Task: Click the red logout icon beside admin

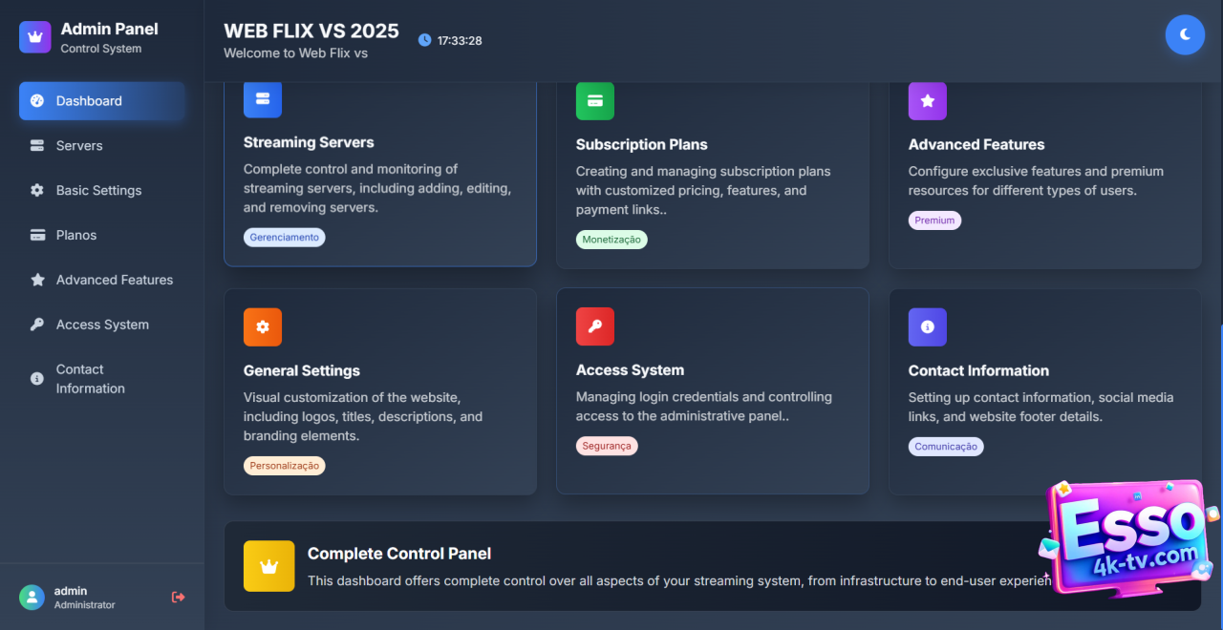Action: coord(178,598)
